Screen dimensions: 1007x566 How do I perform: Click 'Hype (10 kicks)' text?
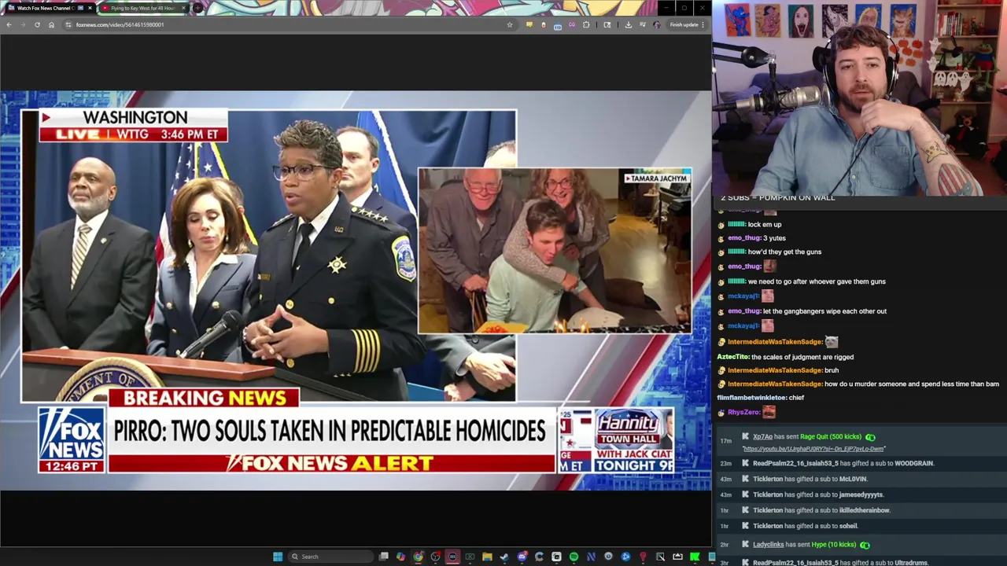tap(832, 544)
